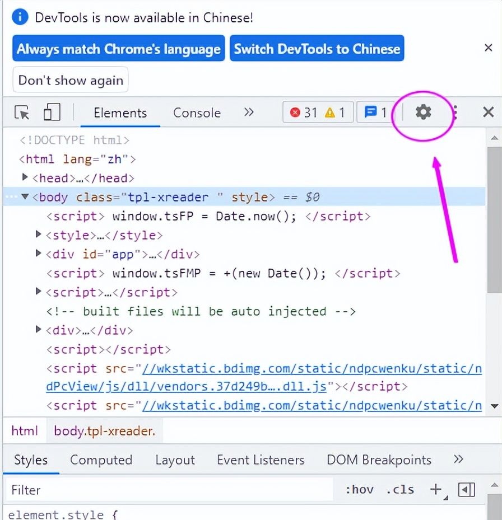The height and width of the screenshot is (520, 502).
Task: Click the blue issues message badge
Action: (x=376, y=113)
